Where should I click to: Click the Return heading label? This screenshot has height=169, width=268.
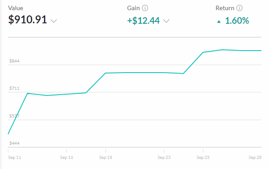(225, 8)
